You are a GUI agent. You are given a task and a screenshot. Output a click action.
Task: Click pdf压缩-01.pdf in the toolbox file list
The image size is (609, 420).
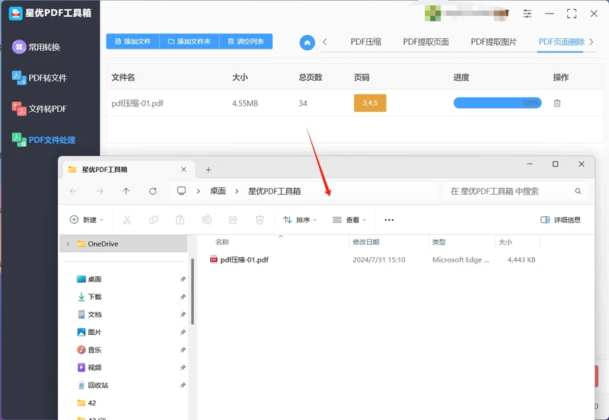pyautogui.click(x=138, y=103)
